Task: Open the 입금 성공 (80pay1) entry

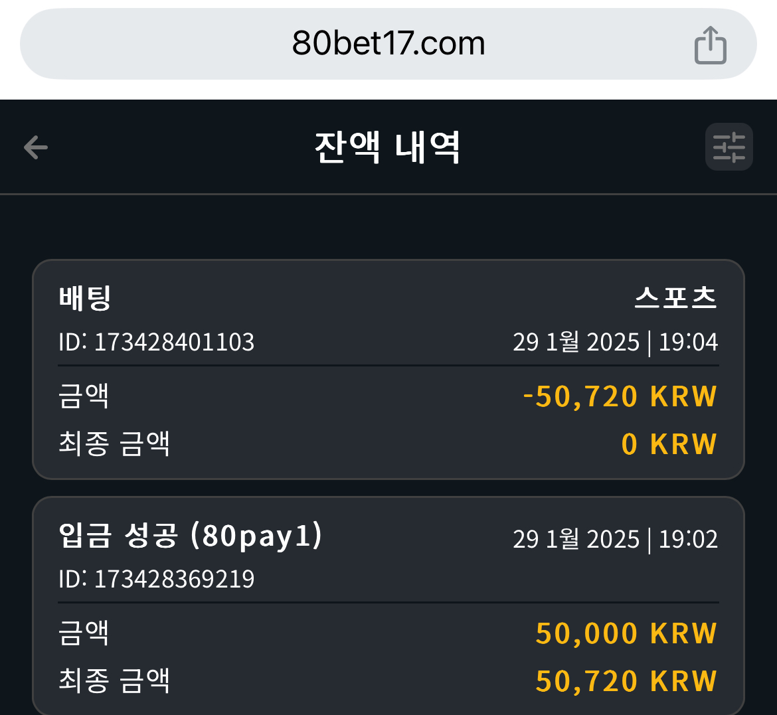Action: (x=388, y=605)
